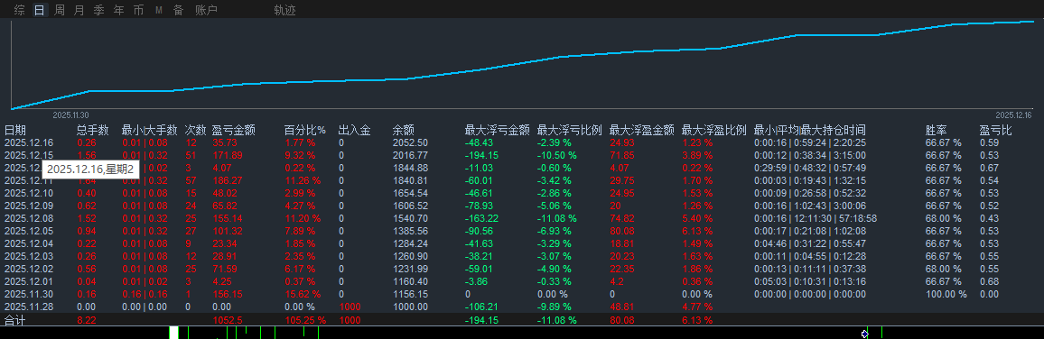Click the floating loss value -163.22
The height and width of the screenshot is (339, 1044).
pyautogui.click(x=481, y=218)
